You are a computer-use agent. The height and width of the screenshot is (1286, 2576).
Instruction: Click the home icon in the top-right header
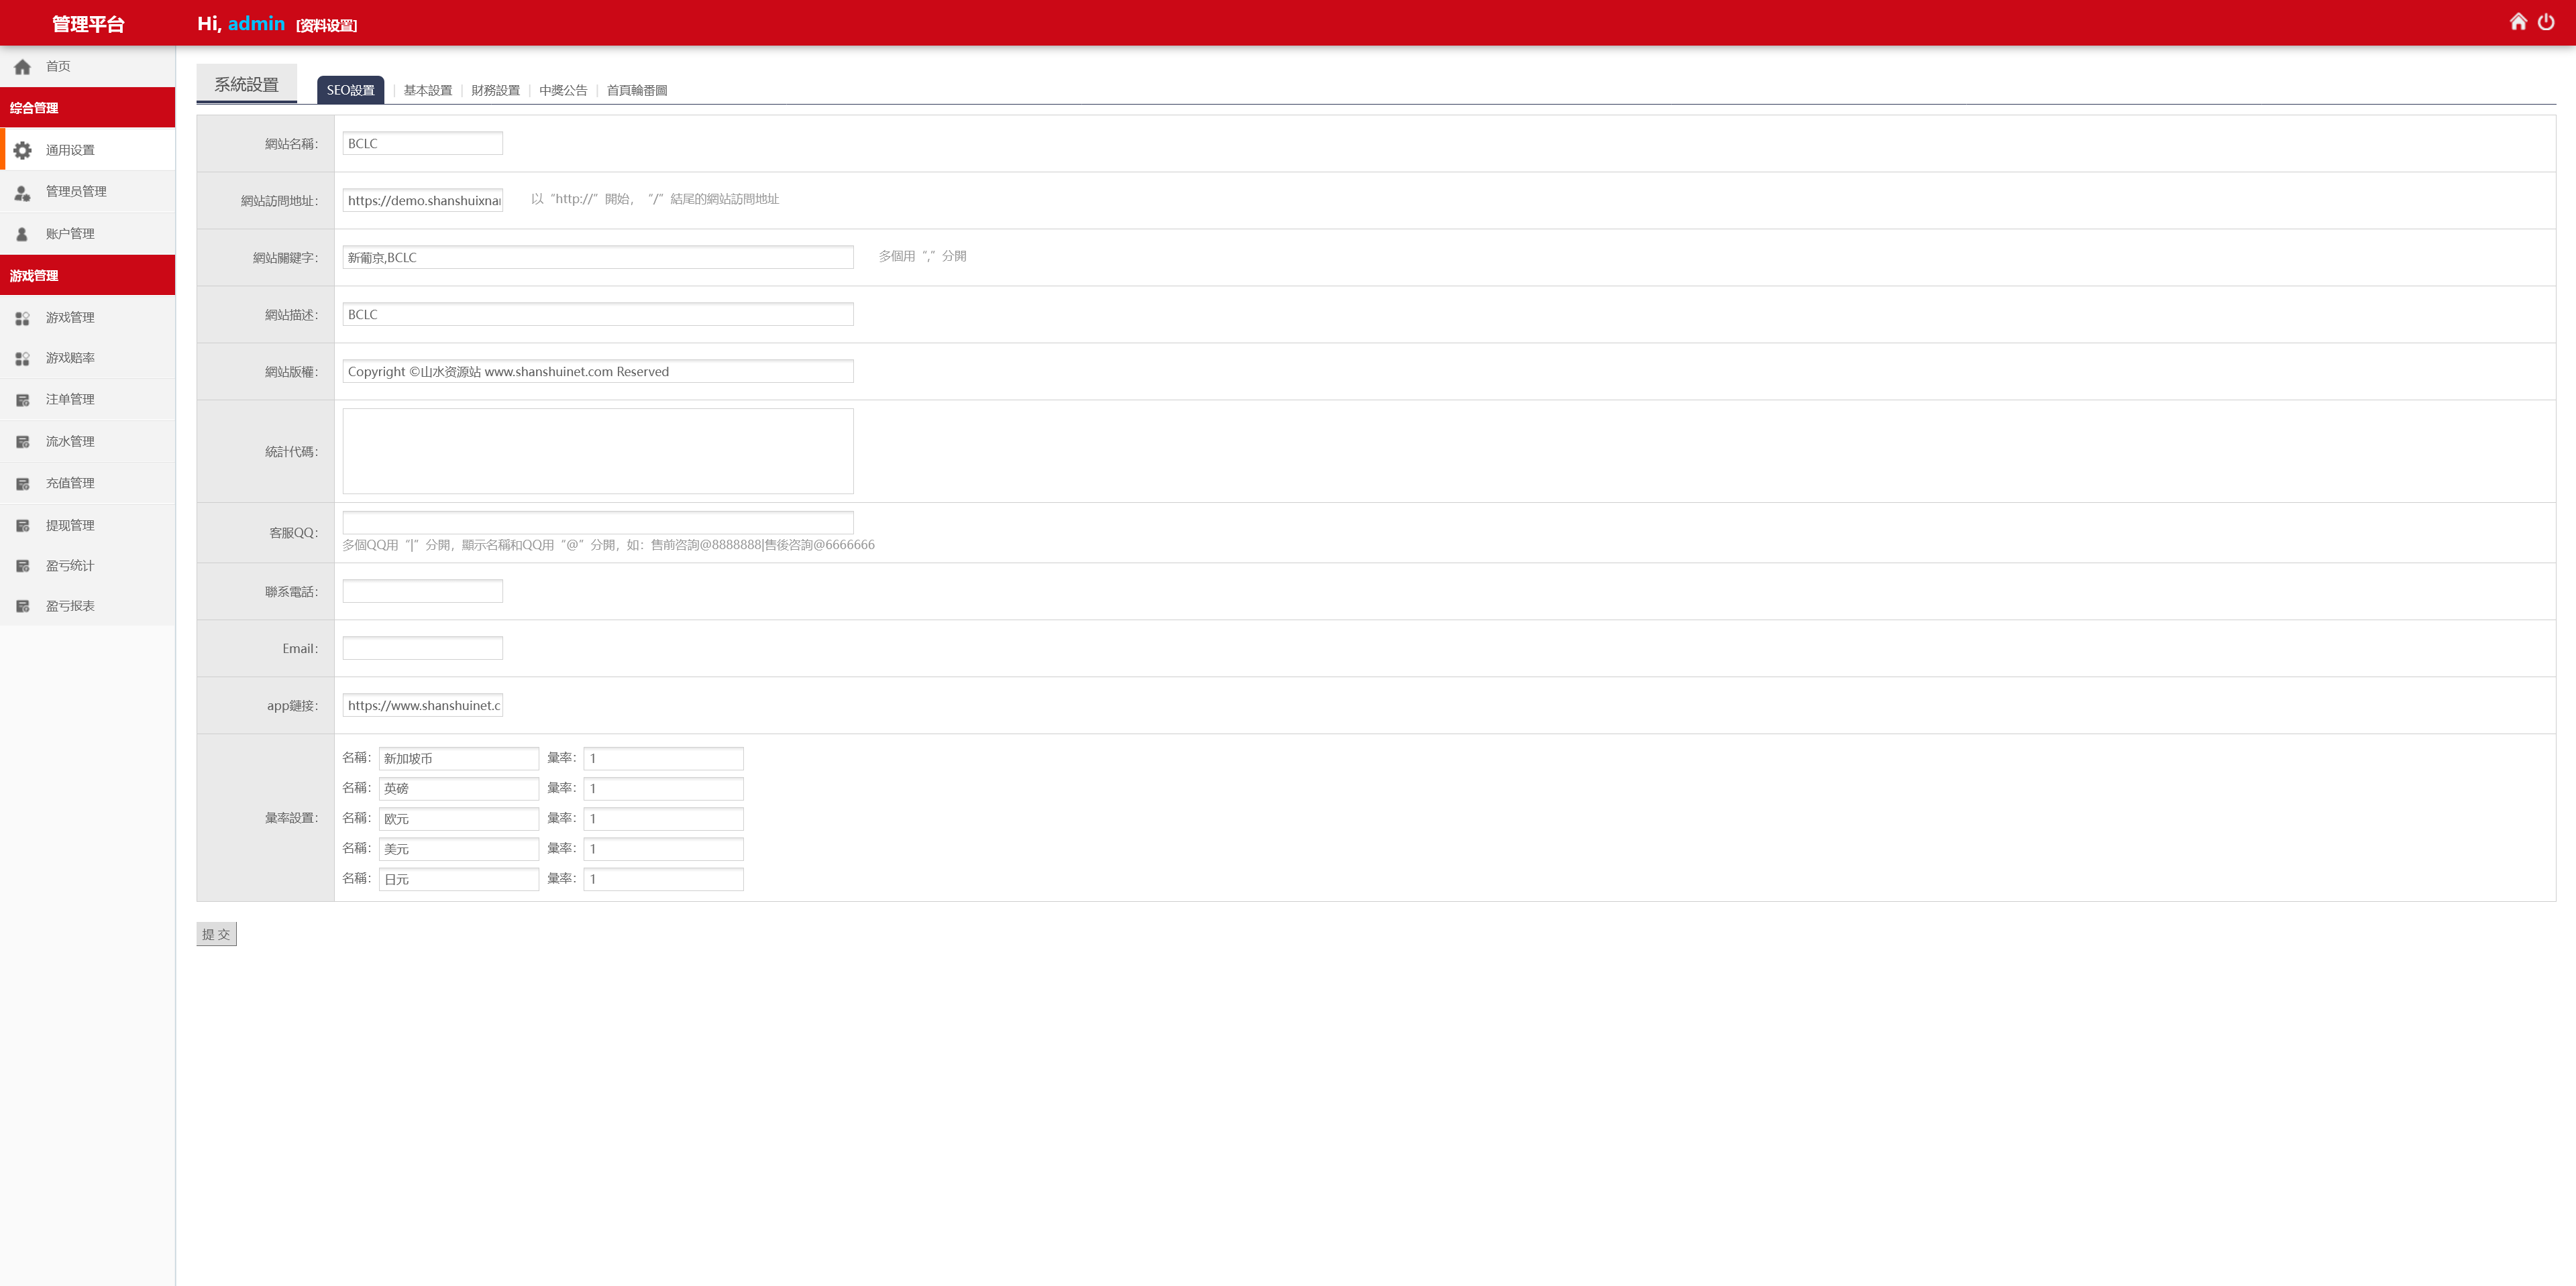click(2518, 22)
